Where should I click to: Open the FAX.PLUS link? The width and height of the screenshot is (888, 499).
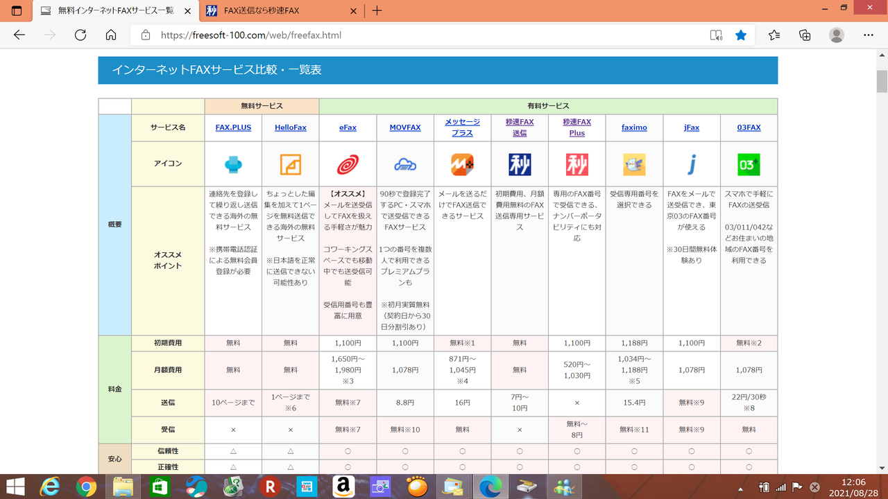point(233,128)
